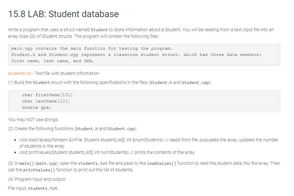Click the '(4) Program input and output:' line

point(37,179)
